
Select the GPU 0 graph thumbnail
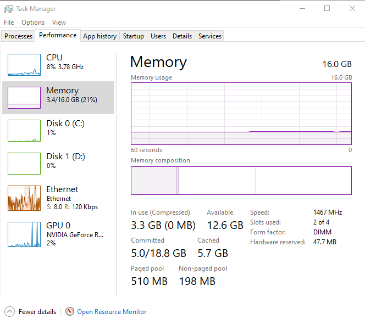click(x=24, y=234)
